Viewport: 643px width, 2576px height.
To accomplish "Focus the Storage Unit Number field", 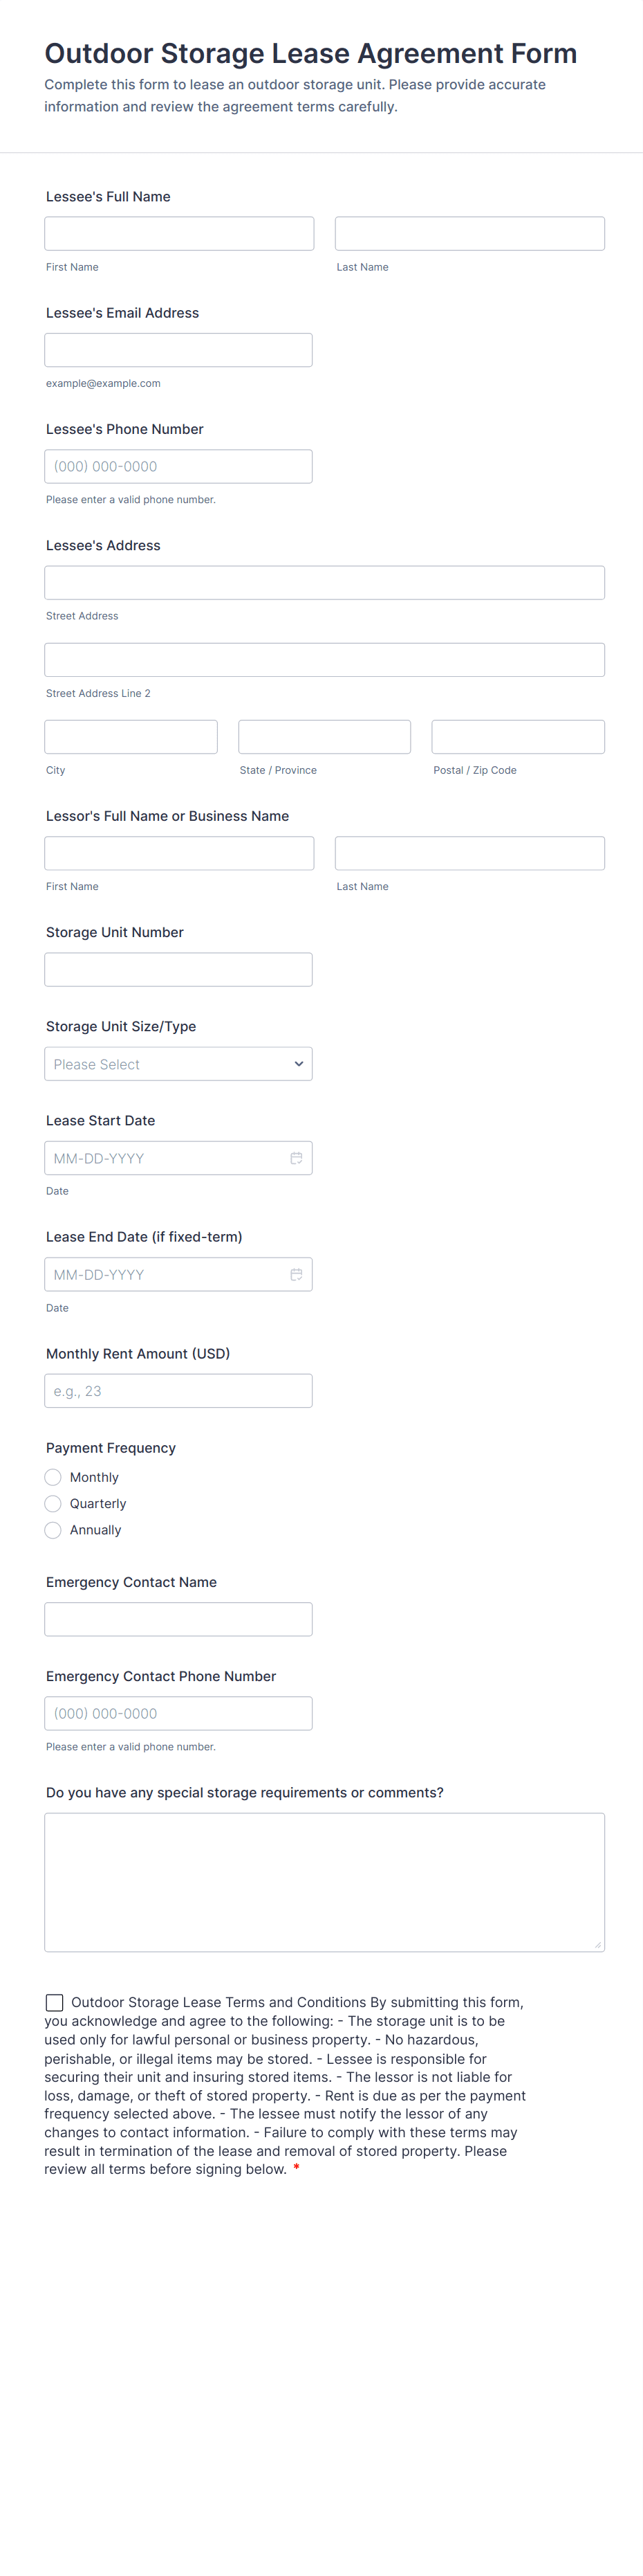I will tap(178, 969).
